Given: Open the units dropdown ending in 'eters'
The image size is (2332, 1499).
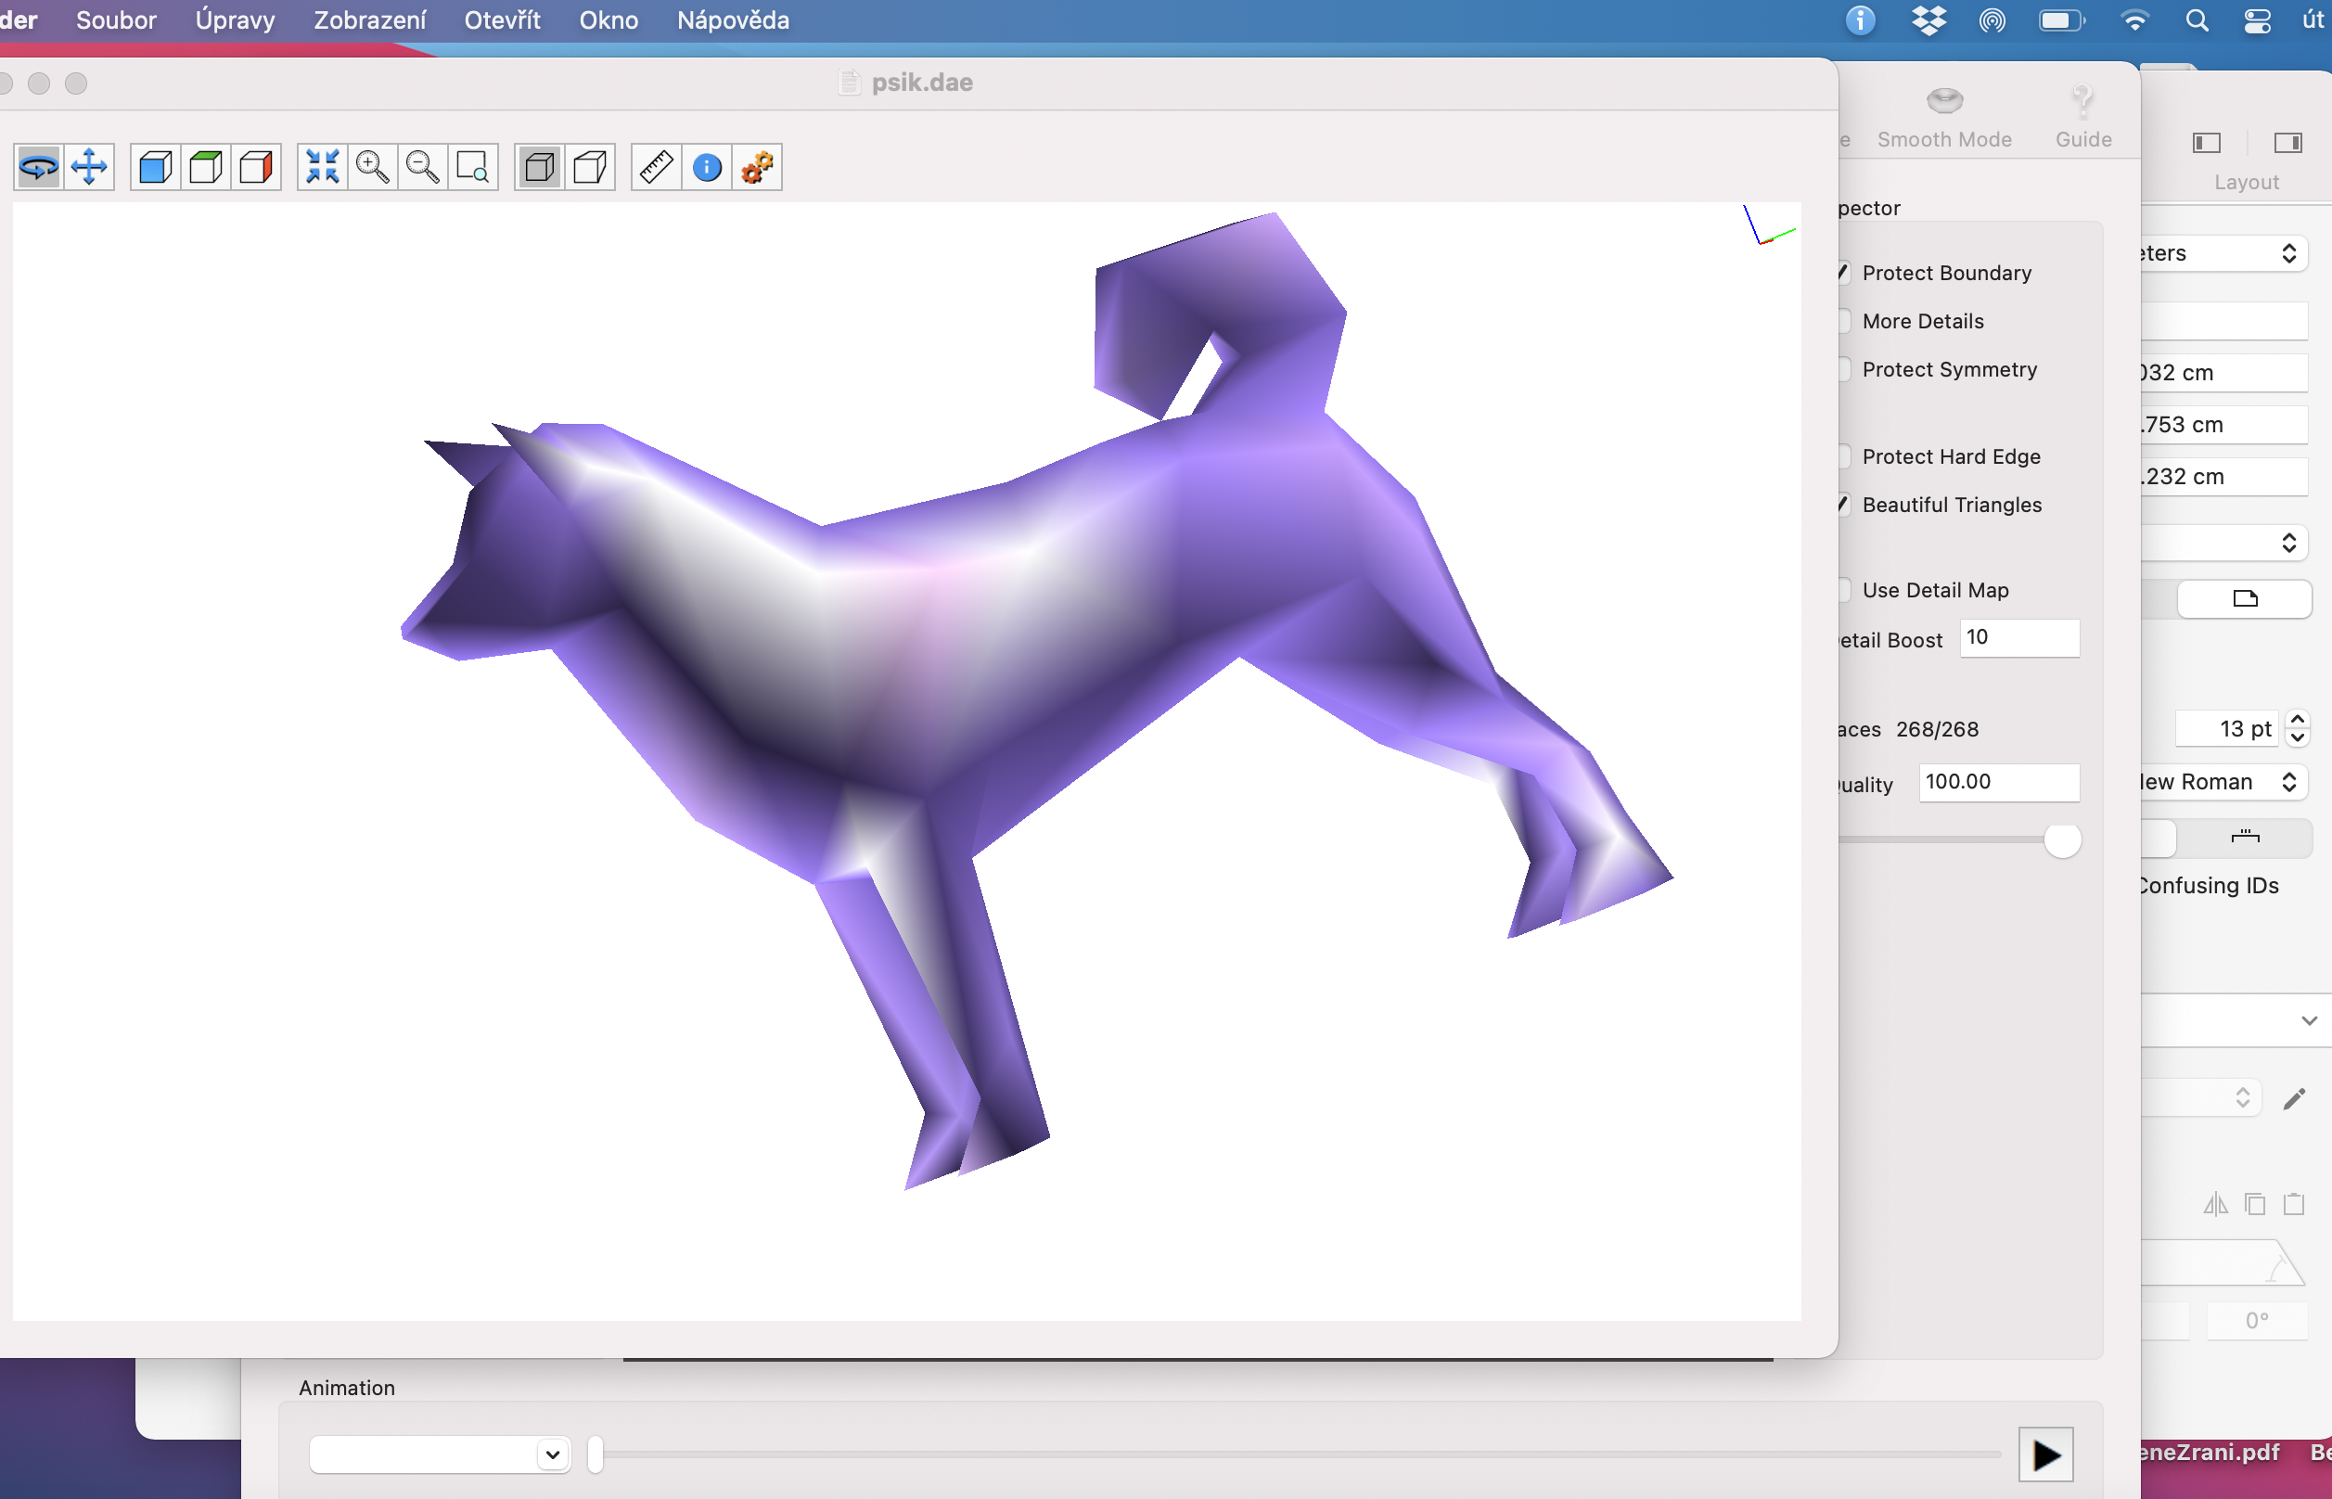Looking at the screenshot, I should click(x=2223, y=253).
